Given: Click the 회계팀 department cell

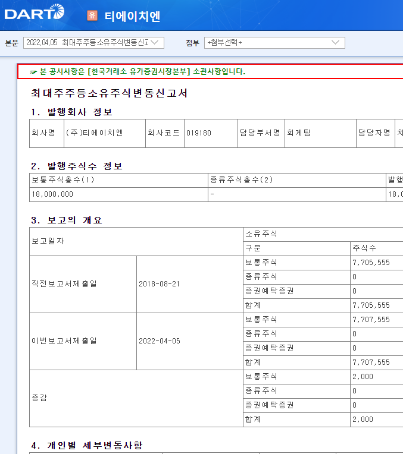Looking at the screenshot, I should pos(320,133).
